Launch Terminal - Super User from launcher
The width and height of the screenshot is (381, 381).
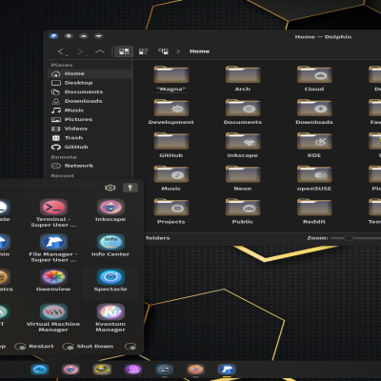pyautogui.click(x=53, y=213)
